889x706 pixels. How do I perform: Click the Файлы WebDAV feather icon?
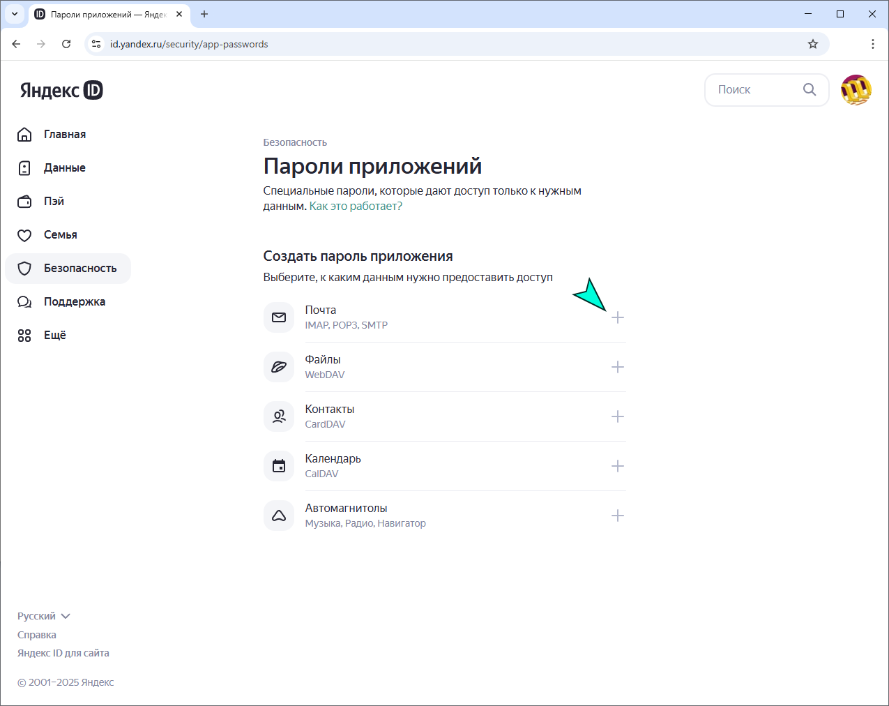[x=279, y=367]
